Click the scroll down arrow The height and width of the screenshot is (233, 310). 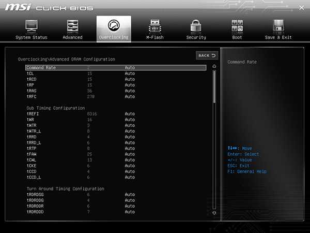click(x=214, y=213)
